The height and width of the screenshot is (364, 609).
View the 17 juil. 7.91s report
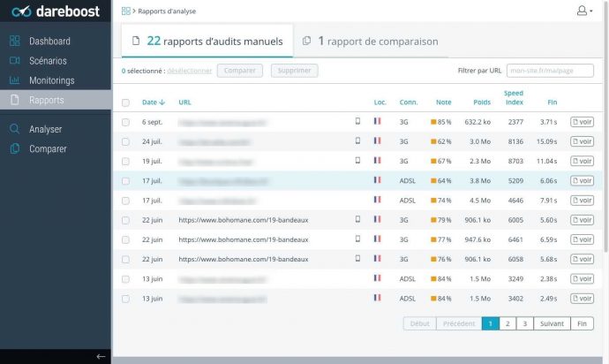[x=582, y=201]
